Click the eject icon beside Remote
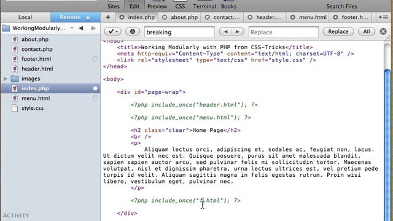 88,17
